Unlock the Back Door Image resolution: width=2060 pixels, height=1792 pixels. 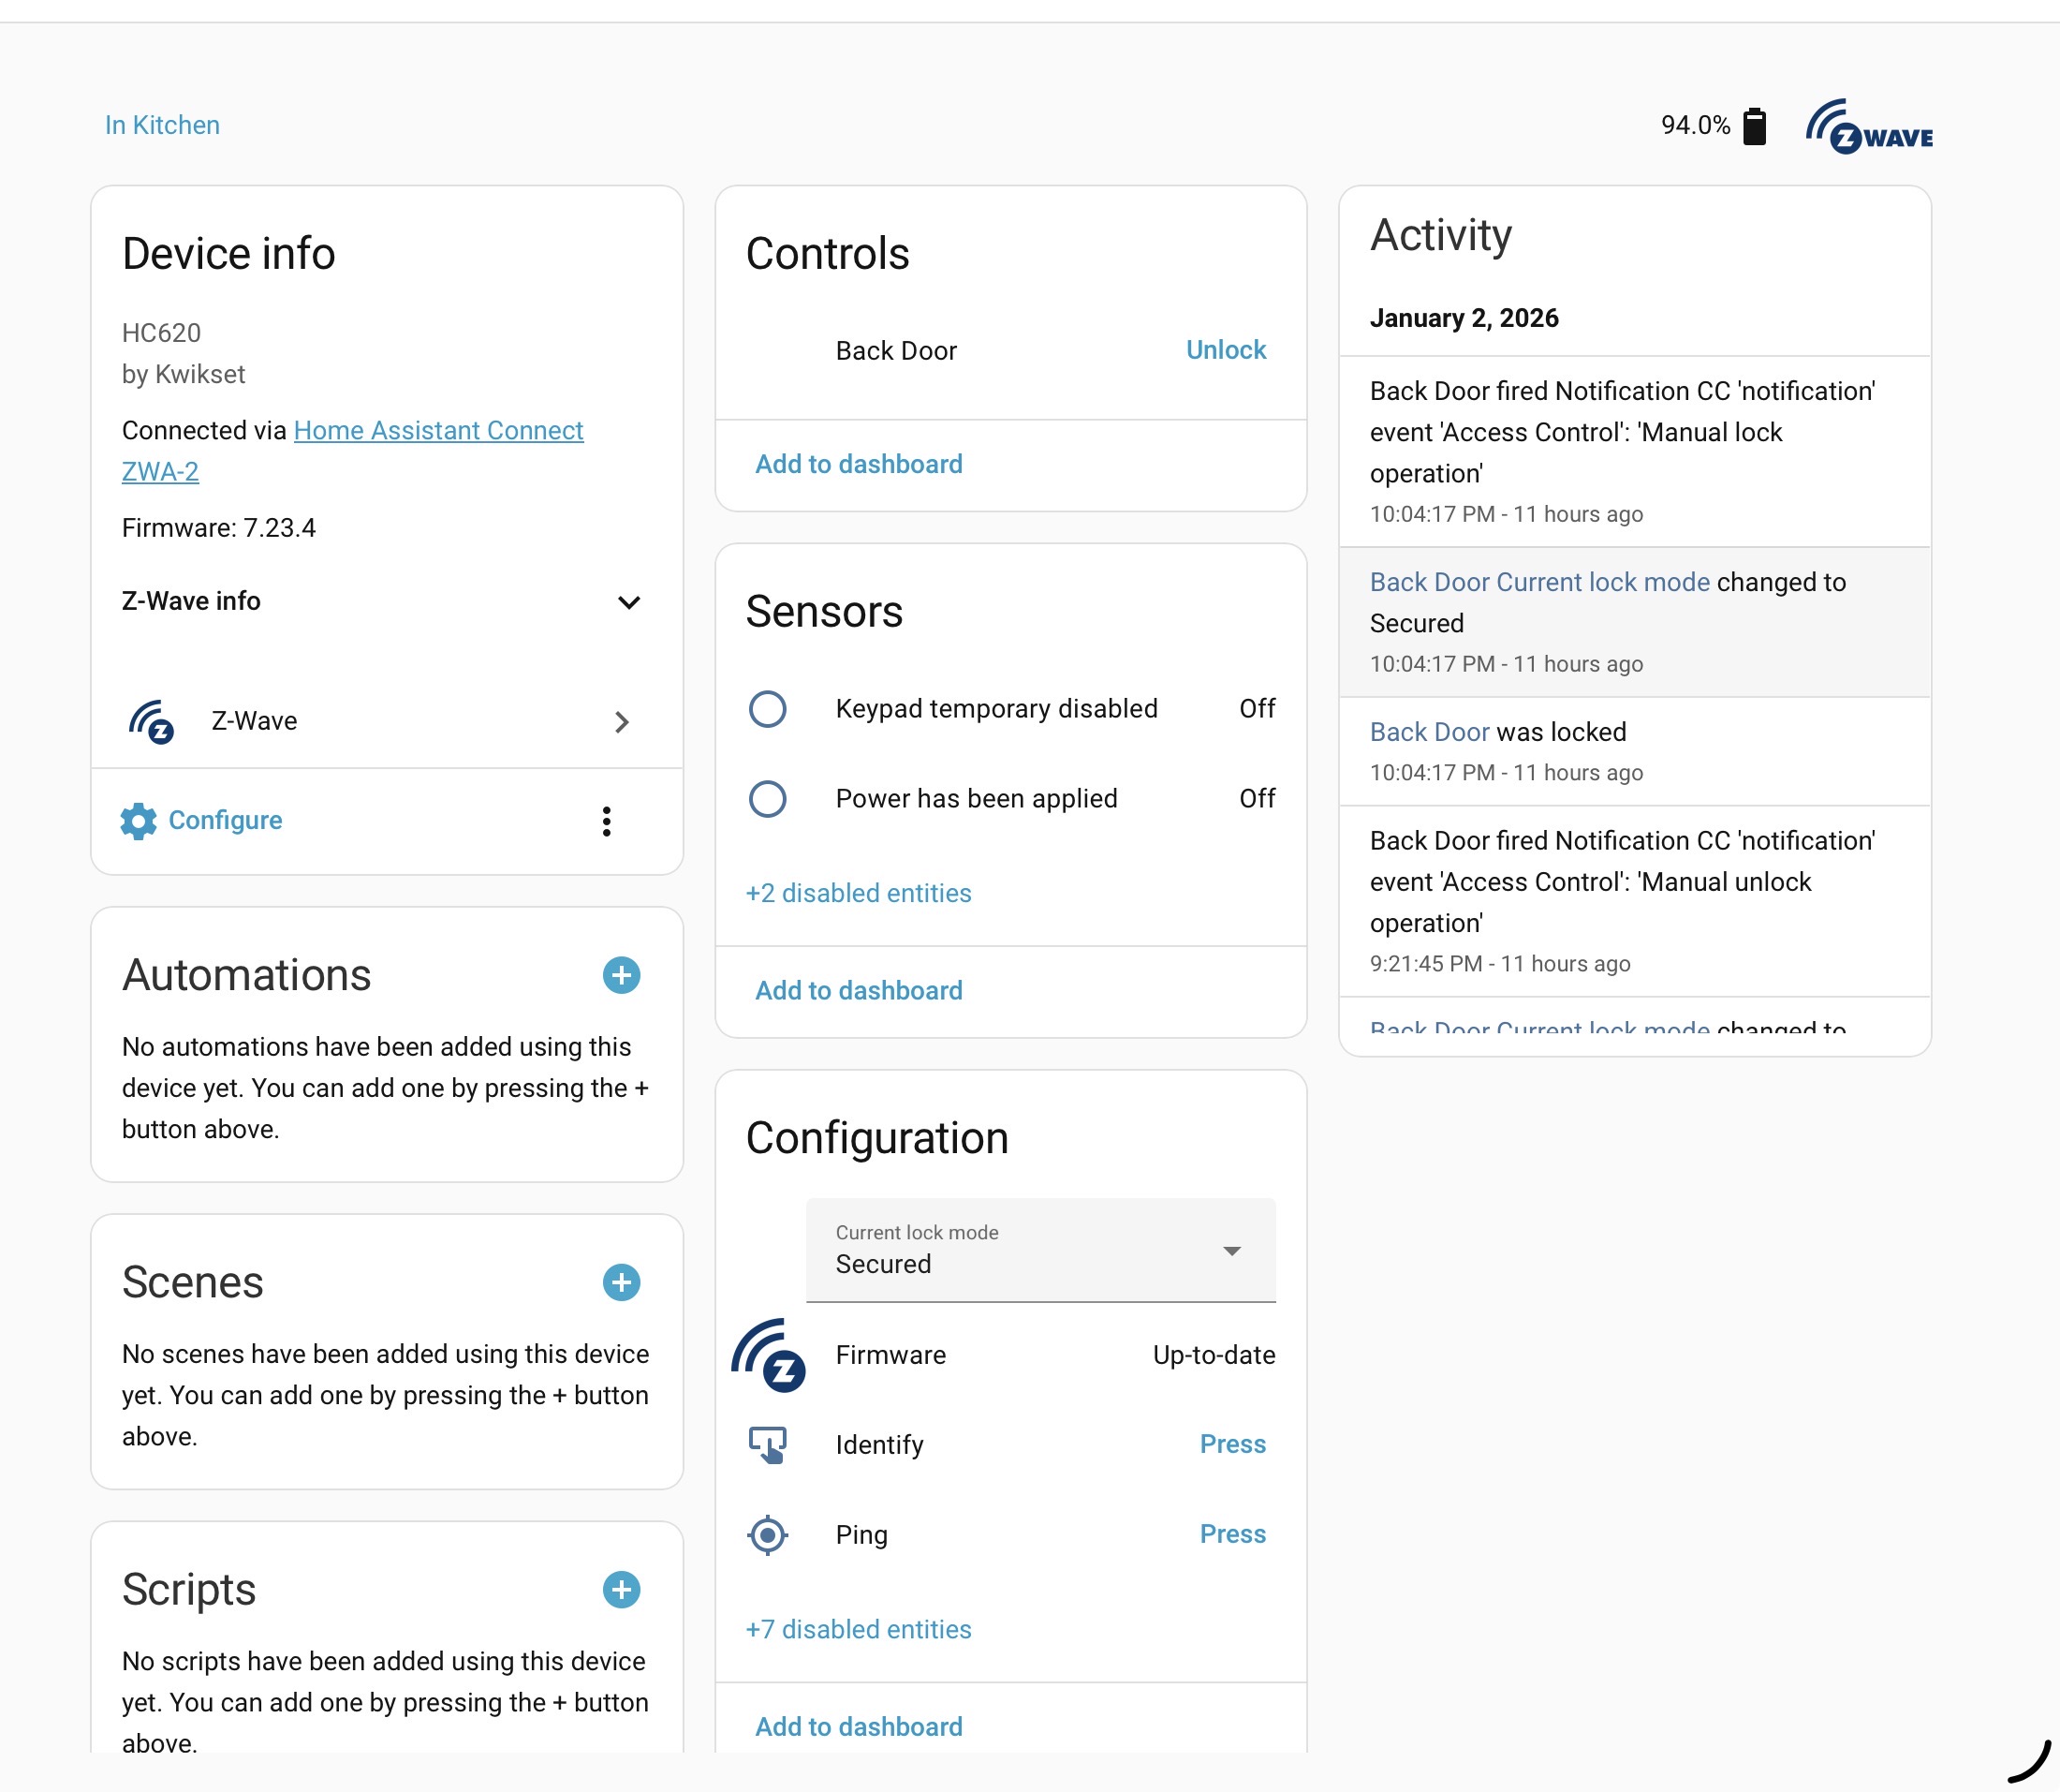pos(1225,350)
